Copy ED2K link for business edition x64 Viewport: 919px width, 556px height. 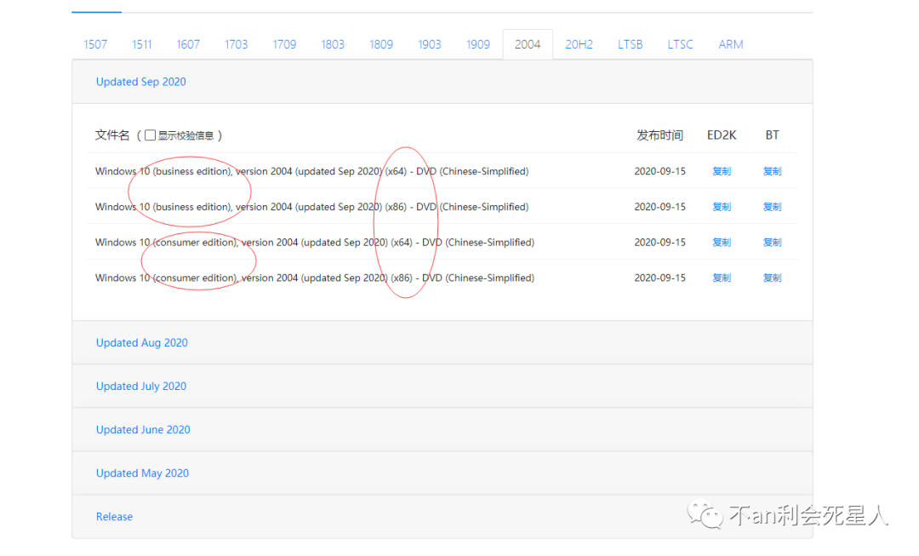722,171
